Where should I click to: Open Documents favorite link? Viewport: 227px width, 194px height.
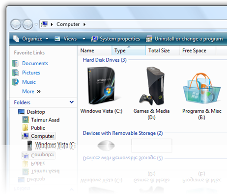[35, 63]
